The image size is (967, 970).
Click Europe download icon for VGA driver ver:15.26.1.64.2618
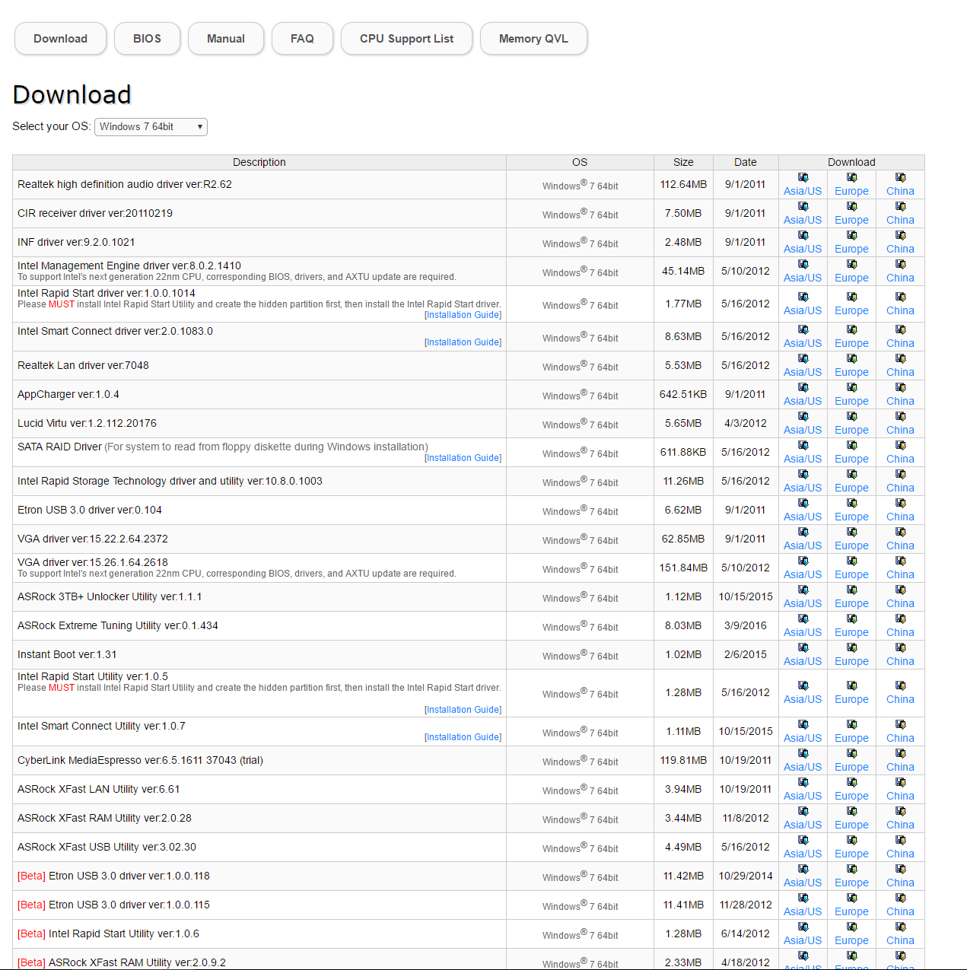pyautogui.click(x=851, y=561)
